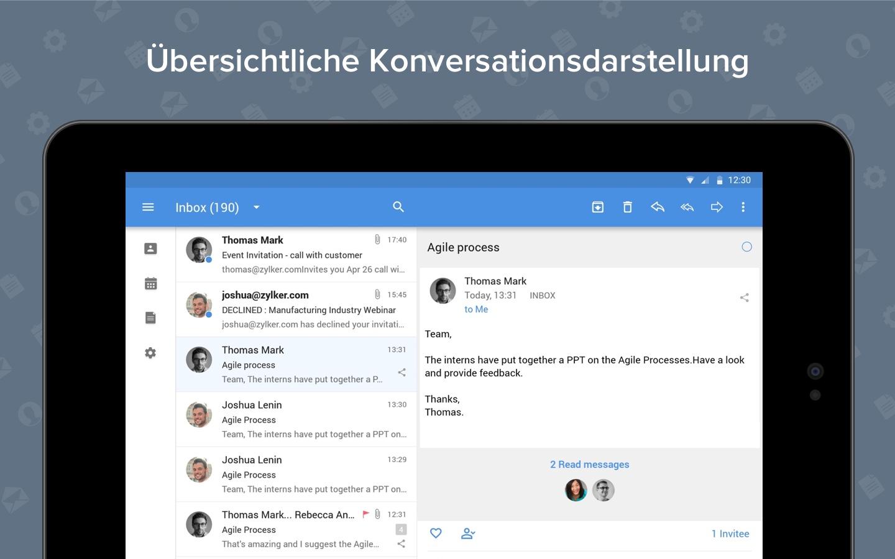Select the avatar of the joshua@zylker.com email
The height and width of the screenshot is (559, 895).
coord(199,304)
